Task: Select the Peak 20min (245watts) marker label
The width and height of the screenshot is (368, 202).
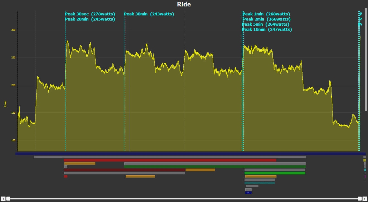Action: click(90, 19)
